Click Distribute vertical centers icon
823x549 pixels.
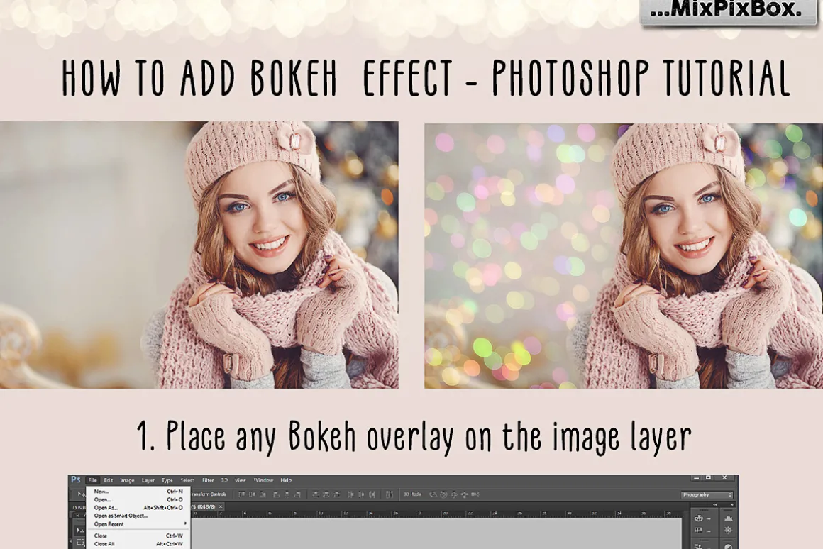[326, 494]
